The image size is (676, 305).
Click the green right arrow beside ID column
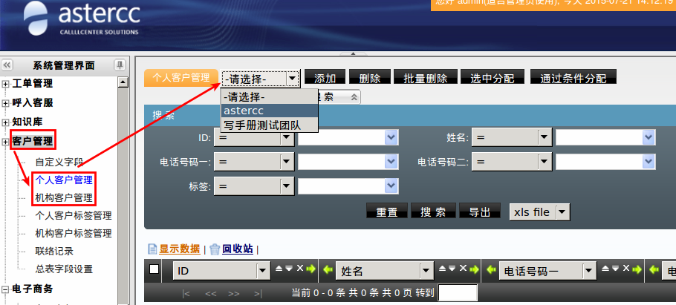coord(311,269)
